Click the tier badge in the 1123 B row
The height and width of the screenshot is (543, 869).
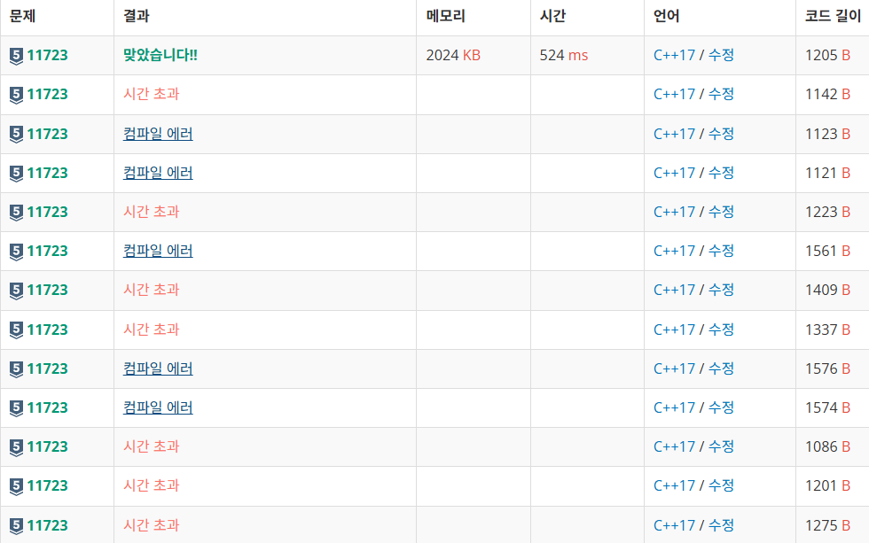click(16, 135)
